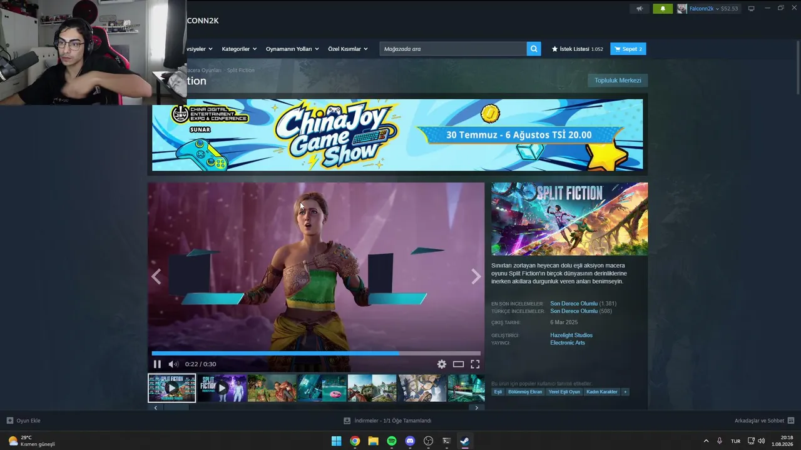Select the second trailer thumbnail
This screenshot has height=450, width=801.
[x=222, y=388]
